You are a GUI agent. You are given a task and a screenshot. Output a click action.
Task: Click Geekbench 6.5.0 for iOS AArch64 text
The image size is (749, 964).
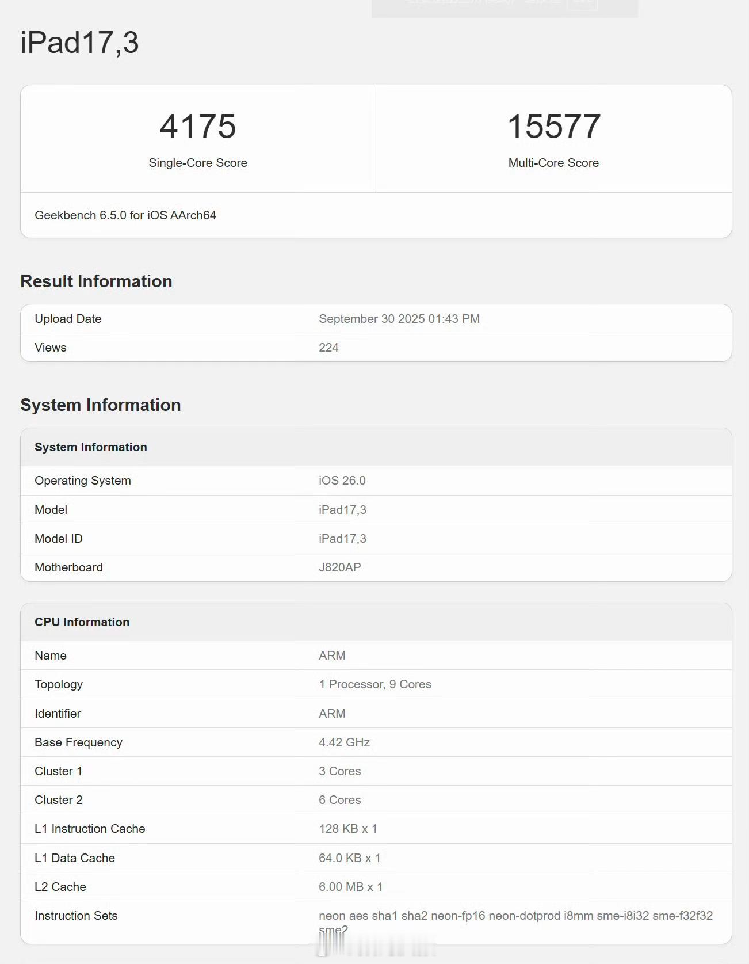(125, 215)
